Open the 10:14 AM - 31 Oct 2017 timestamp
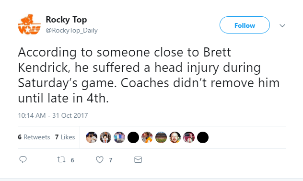 point(53,115)
